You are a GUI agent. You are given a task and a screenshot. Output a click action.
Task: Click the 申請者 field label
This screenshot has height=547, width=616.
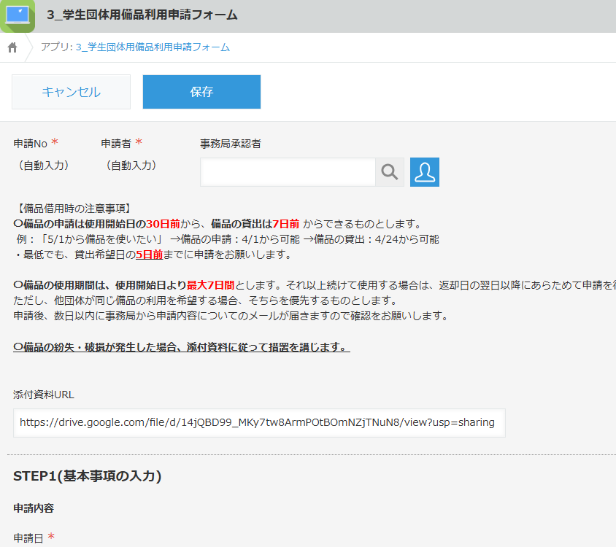[x=116, y=144]
